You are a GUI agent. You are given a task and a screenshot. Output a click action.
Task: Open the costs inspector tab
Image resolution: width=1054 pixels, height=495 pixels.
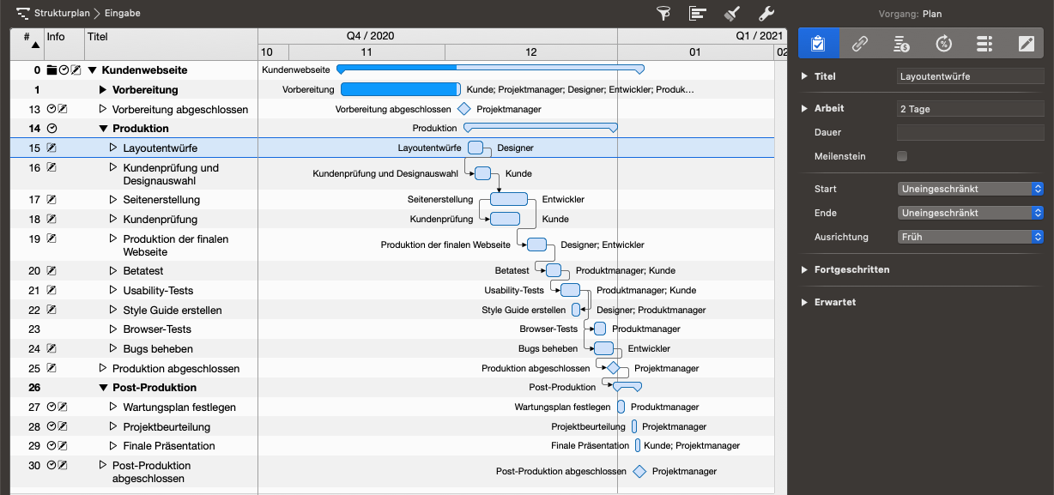(x=900, y=44)
